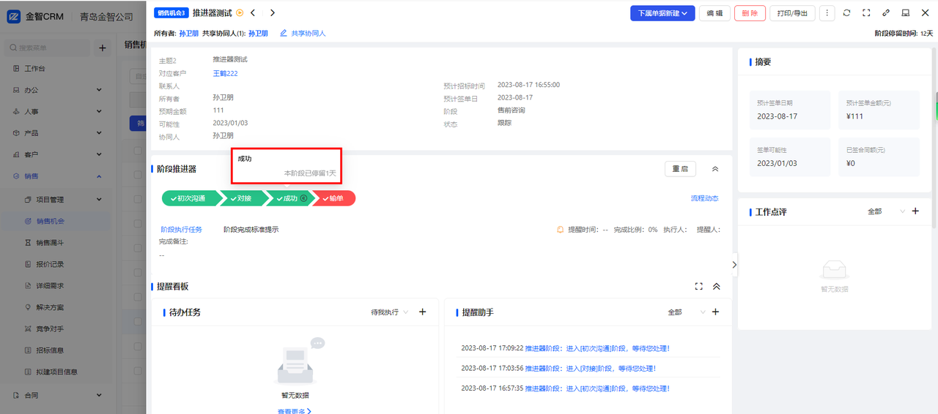Click the 销售机会3 record tag
The height and width of the screenshot is (414, 938).
171,13
